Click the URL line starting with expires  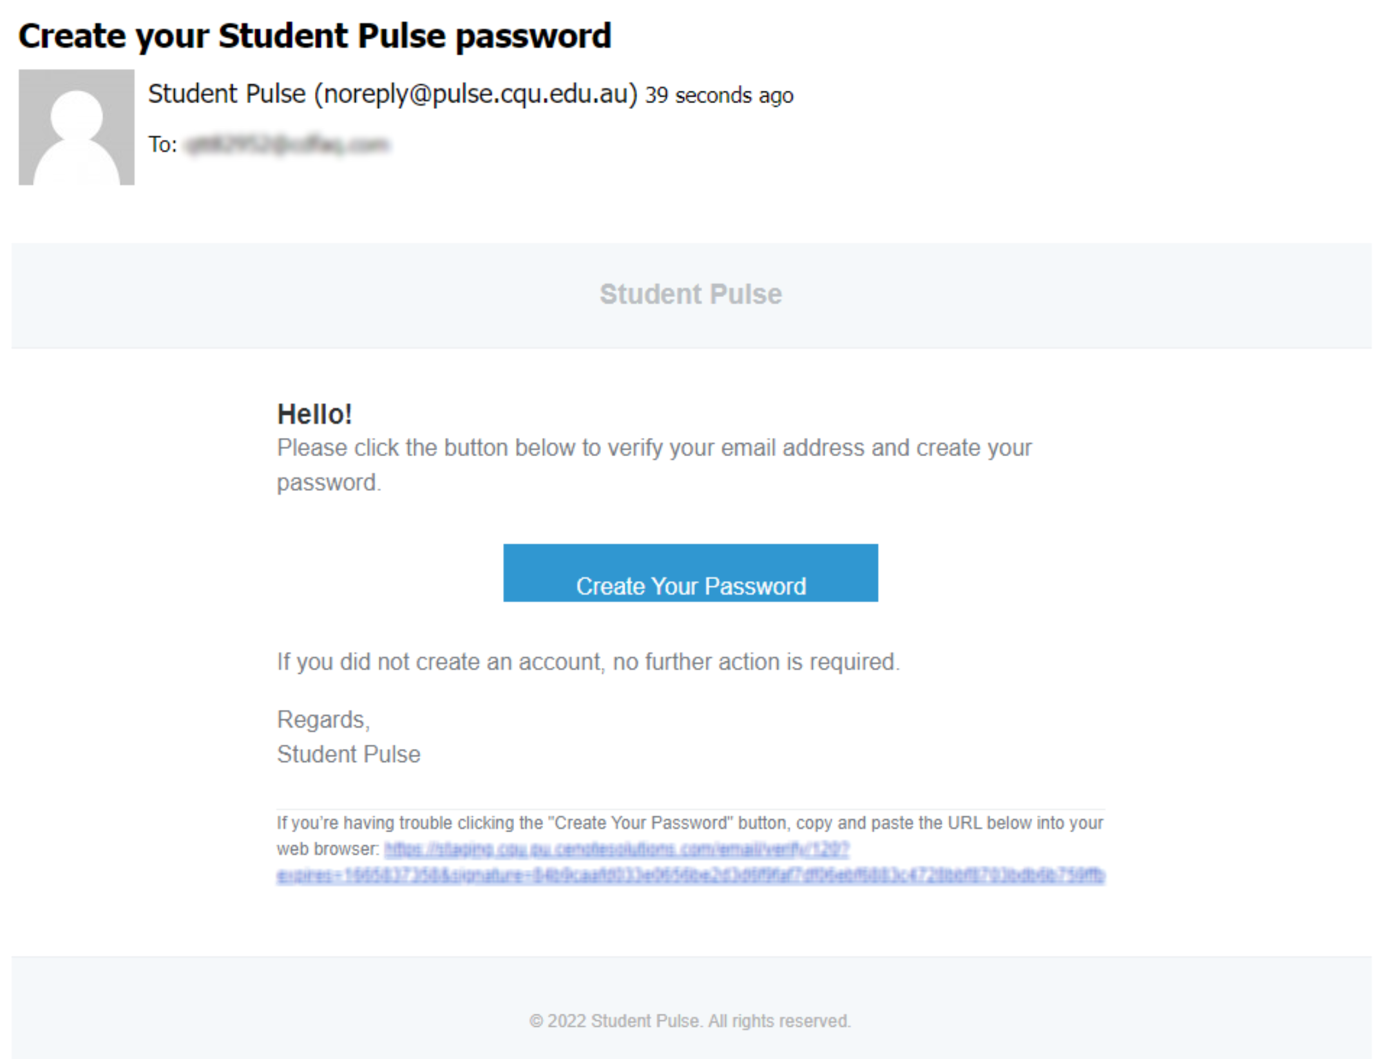[690, 875]
